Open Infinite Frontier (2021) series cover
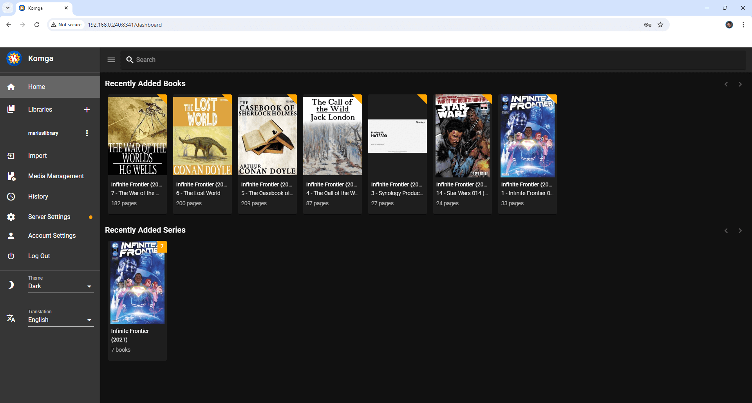Viewport: 752px width, 403px height. [x=137, y=282]
